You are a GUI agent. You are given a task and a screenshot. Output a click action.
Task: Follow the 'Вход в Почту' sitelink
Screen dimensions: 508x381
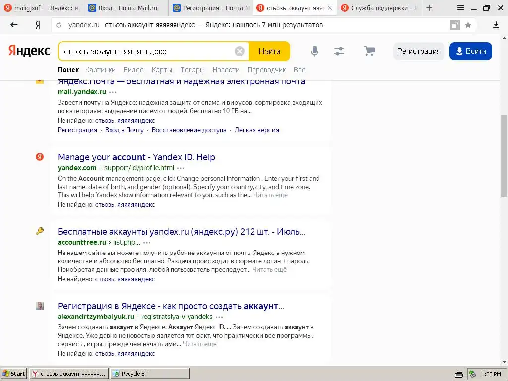[x=125, y=130]
